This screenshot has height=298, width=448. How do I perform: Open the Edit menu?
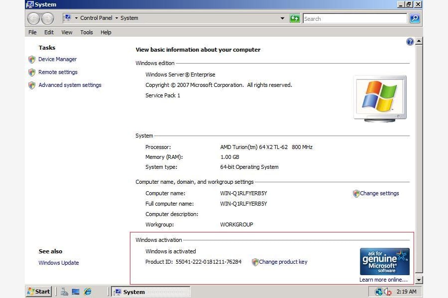(49, 32)
